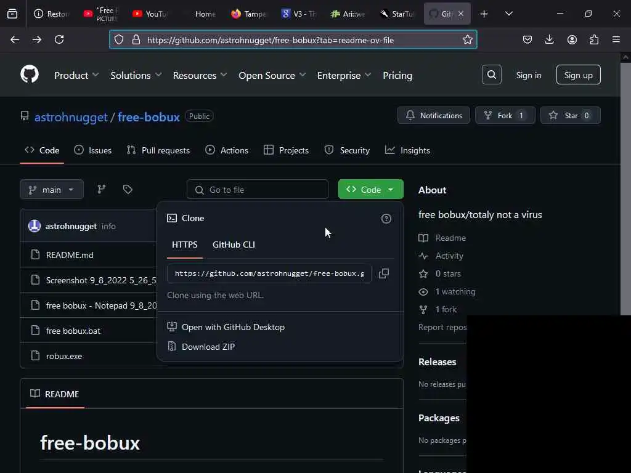Close the GitHub browser tab
Image resolution: width=631 pixels, height=473 pixels.
461,14
